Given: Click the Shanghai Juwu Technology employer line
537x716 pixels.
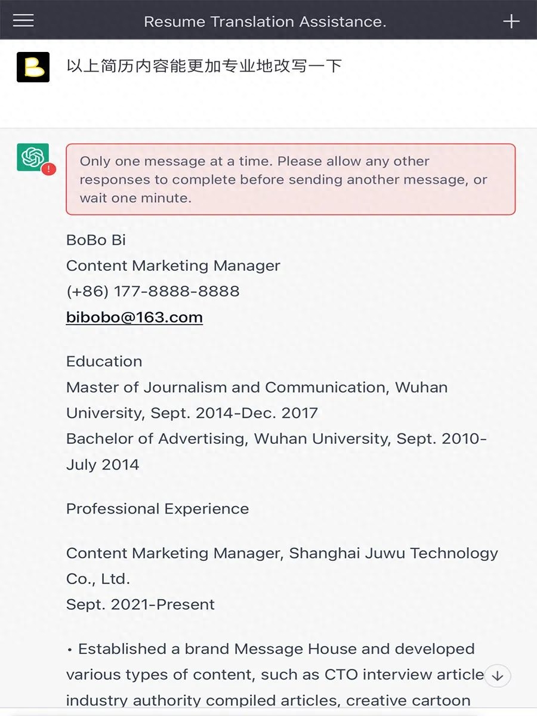Looking at the screenshot, I should tap(282, 553).
